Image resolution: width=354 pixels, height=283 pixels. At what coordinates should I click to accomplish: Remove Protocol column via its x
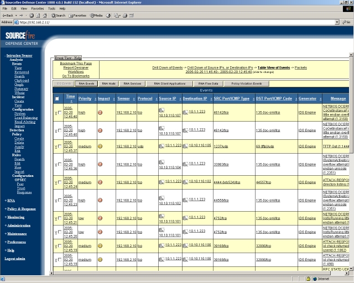[x=157, y=99]
